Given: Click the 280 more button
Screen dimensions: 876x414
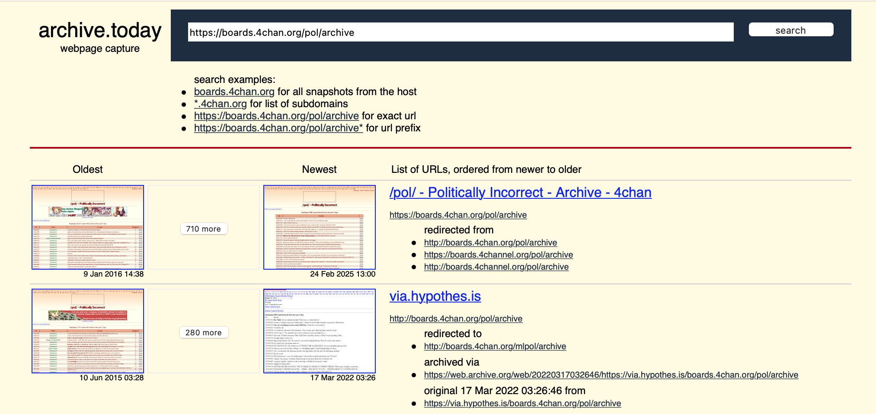Looking at the screenshot, I should coord(204,332).
